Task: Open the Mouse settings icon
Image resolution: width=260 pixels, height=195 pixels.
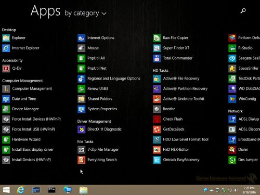Action: (82, 48)
